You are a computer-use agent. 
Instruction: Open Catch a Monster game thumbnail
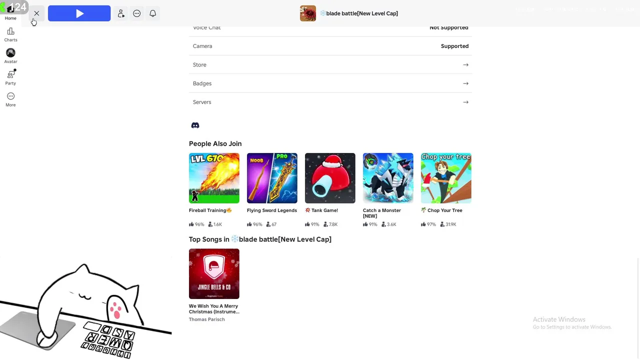click(x=388, y=178)
